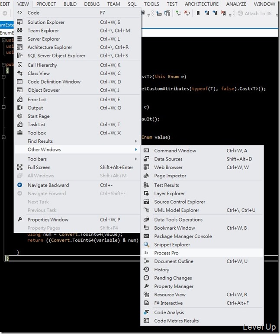Select Code Metrics Results menu entry
The width and height of the screenshot is (280, 334).
(202, 321)
